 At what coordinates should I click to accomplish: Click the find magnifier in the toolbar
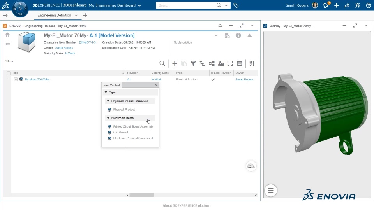point(162,63)
